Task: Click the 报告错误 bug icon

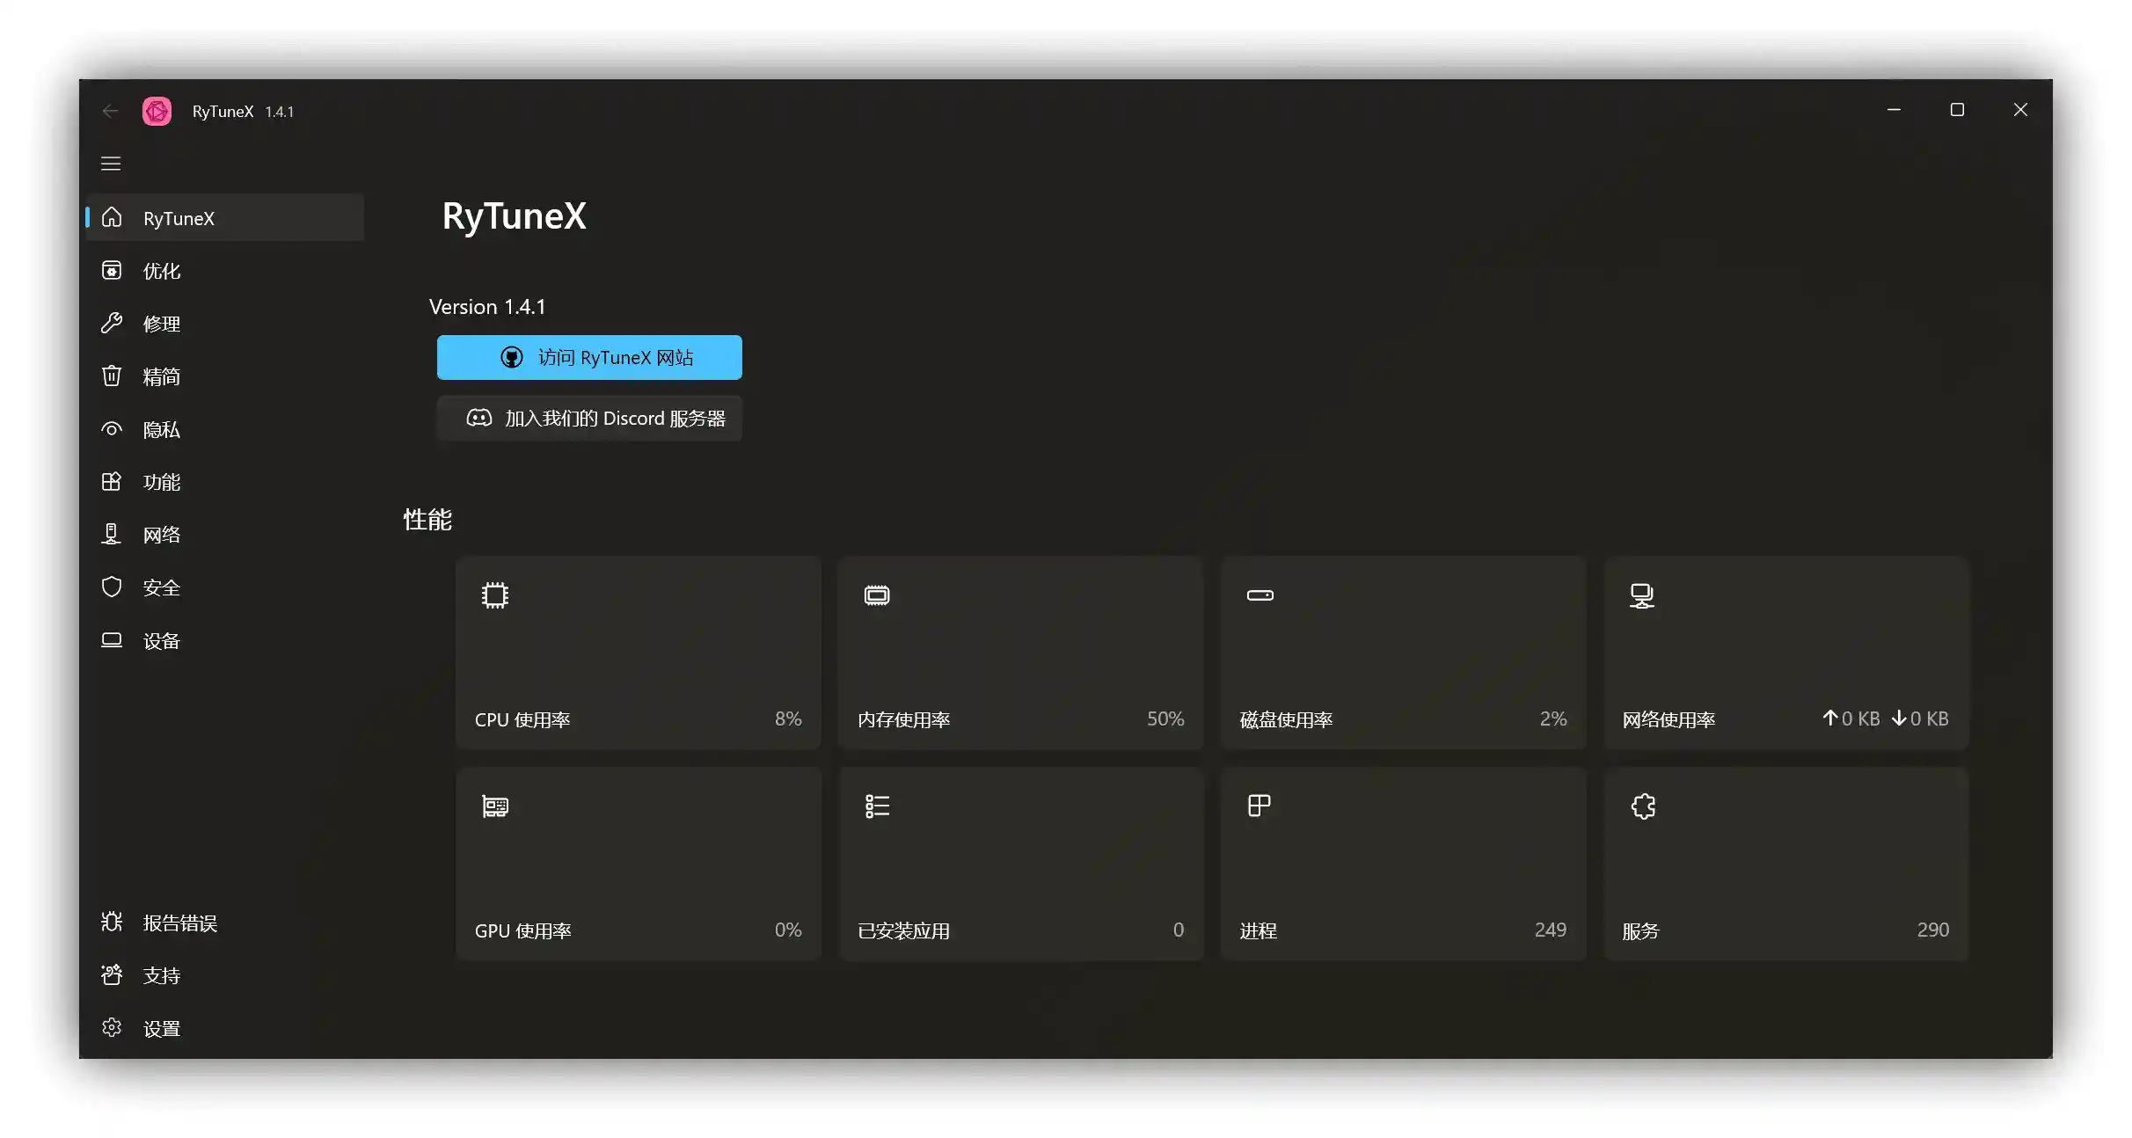Action: click(112, 922)
